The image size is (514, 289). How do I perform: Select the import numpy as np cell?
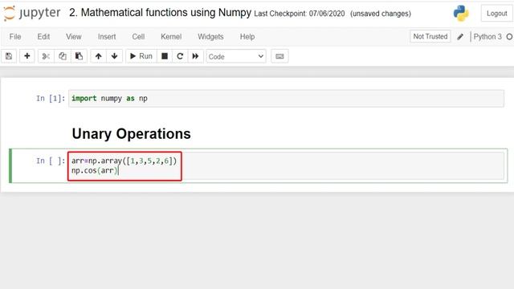click(286, 98)
